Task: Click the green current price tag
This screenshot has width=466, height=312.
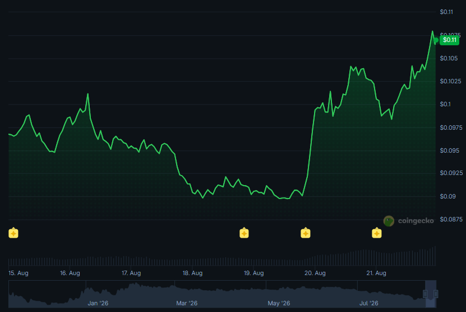Action: (449, 40)
